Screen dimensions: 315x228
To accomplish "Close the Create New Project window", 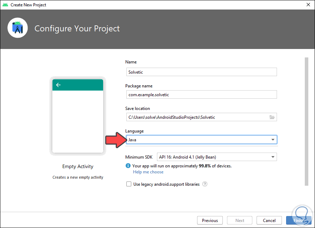I will click(x=307, y=5).
